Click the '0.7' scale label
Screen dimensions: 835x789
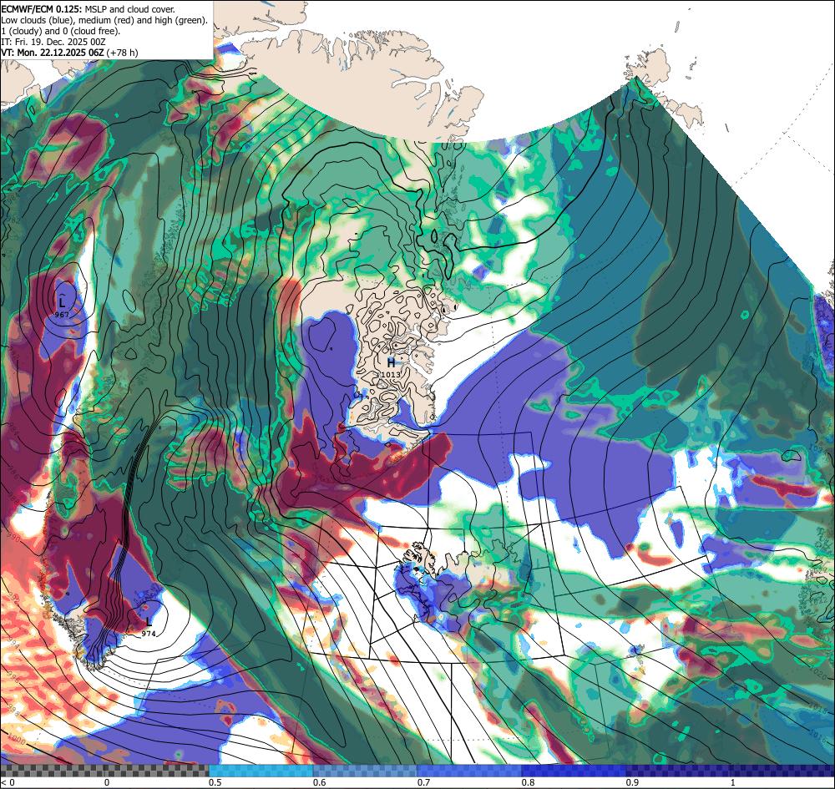(423, 782)
